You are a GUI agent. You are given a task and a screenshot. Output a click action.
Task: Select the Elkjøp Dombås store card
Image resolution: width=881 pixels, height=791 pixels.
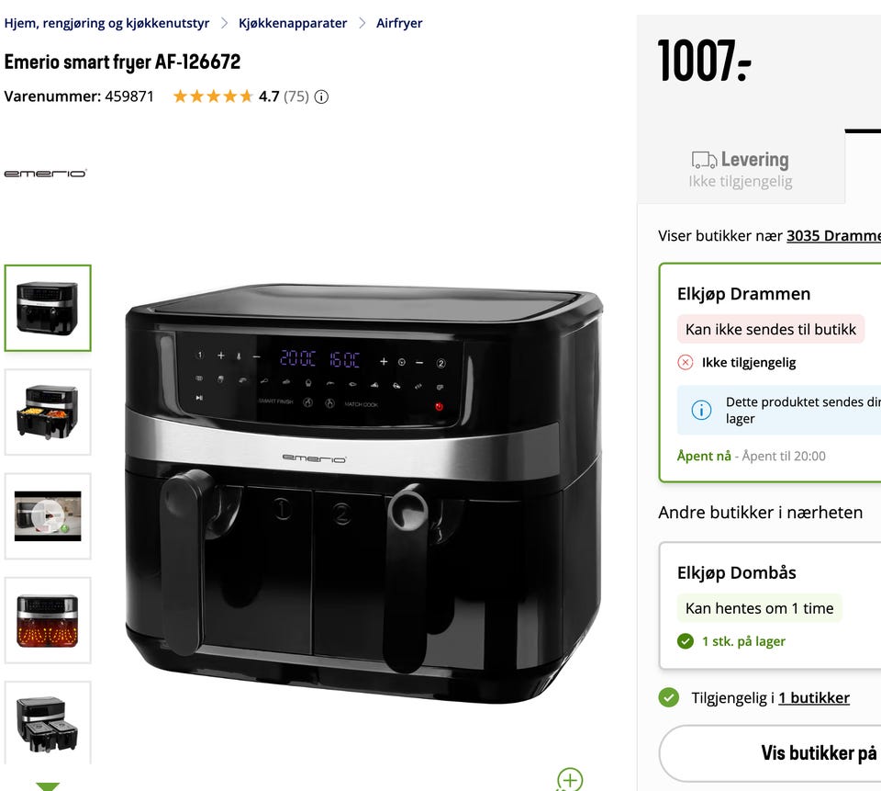tap(770, 606)
